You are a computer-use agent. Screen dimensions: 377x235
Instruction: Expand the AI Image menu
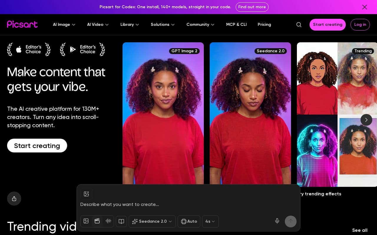click(x=64, y=25)
